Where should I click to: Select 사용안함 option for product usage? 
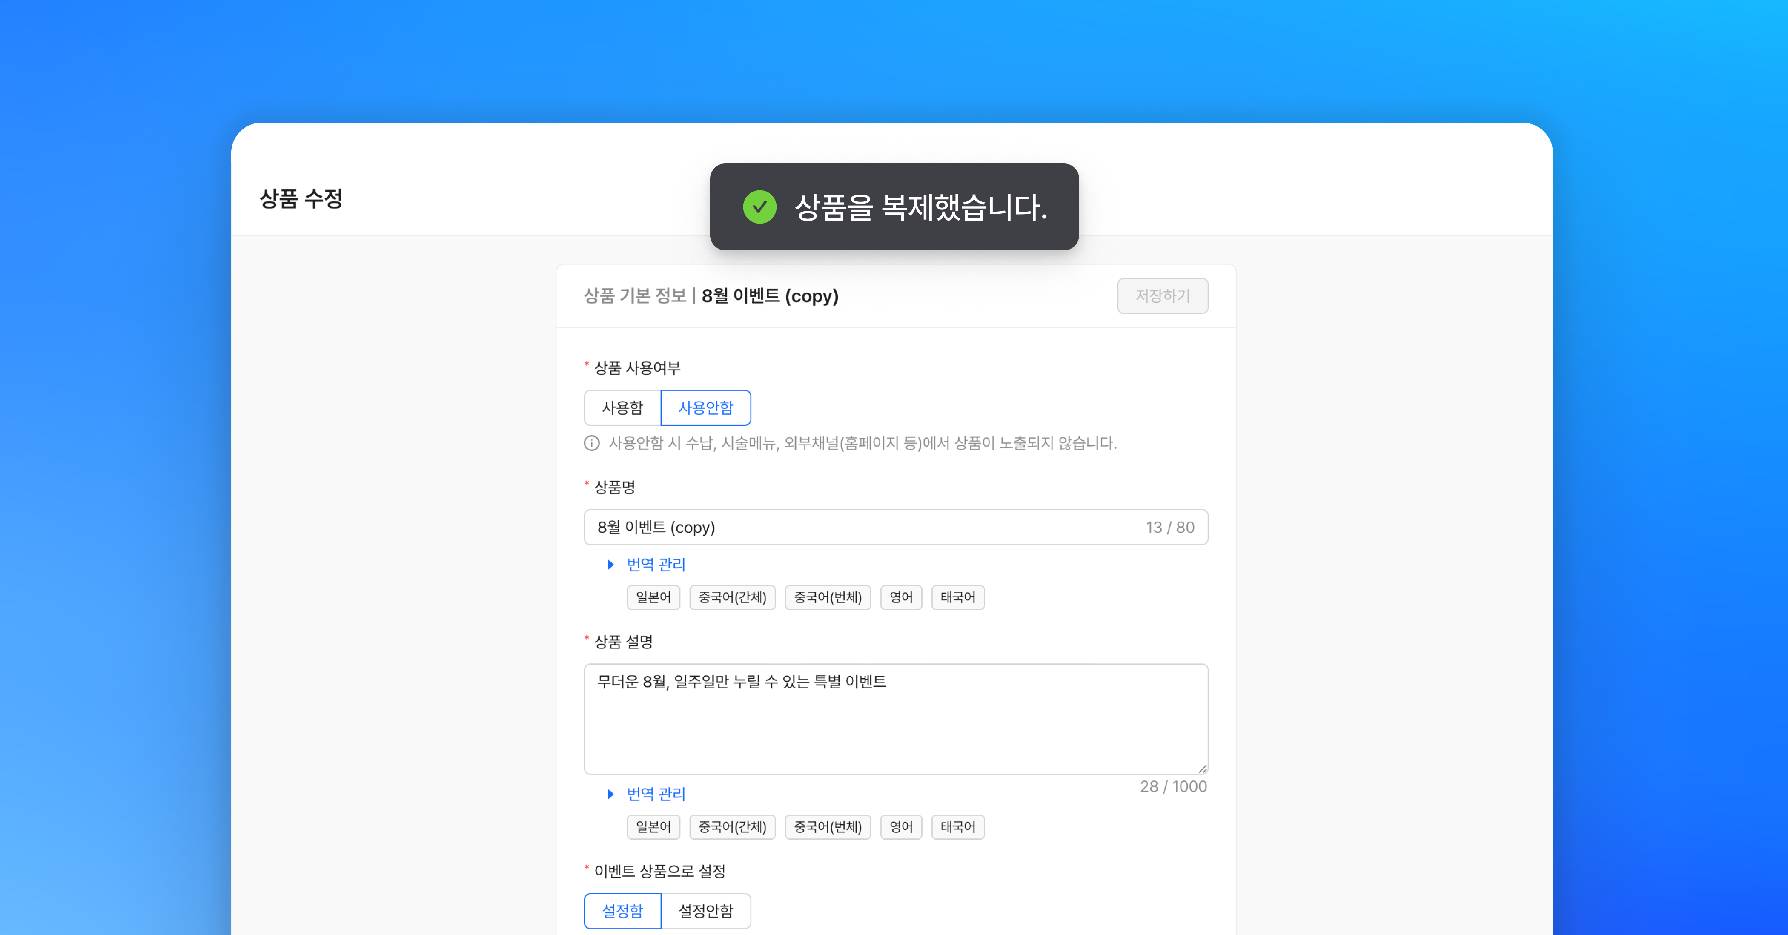click(x=705, y=407)
